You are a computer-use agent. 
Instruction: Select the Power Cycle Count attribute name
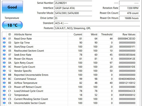25,67
